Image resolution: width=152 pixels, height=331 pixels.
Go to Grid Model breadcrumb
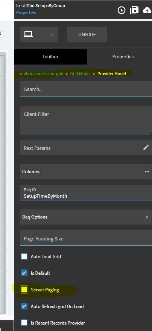coord(81,74)
